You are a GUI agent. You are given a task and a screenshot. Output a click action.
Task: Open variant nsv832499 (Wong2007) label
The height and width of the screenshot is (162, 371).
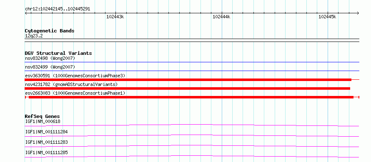tap(50, 67)
